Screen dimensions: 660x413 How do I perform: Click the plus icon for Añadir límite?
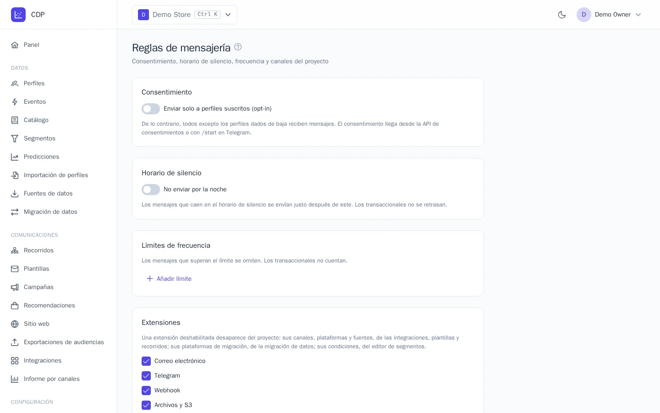coord(149,279)
